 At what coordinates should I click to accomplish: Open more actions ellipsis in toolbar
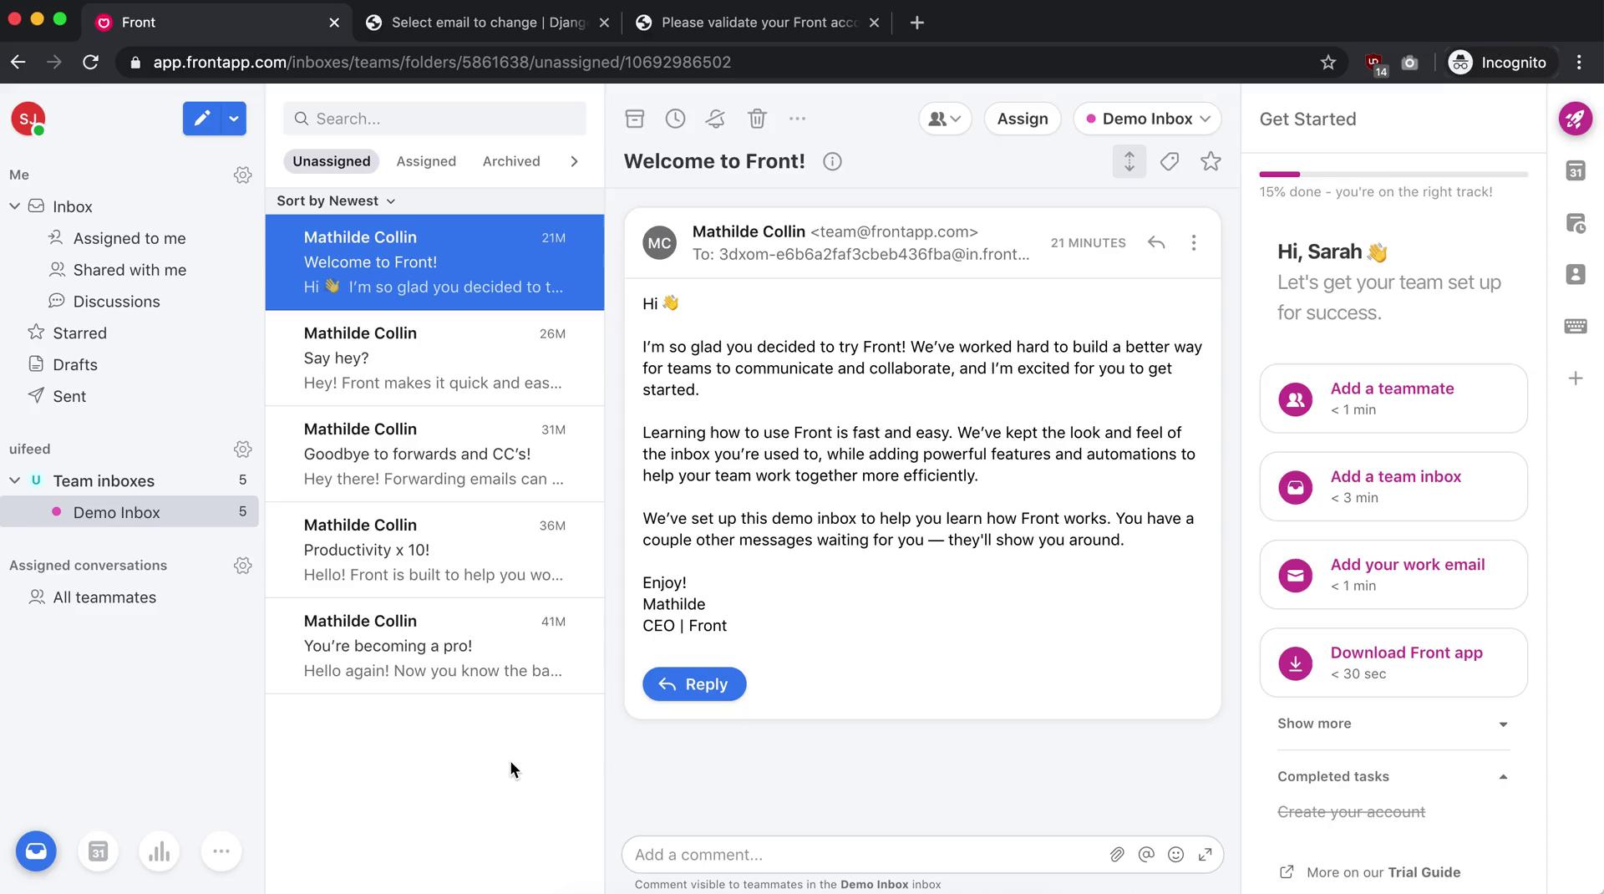tap(797, 119)
